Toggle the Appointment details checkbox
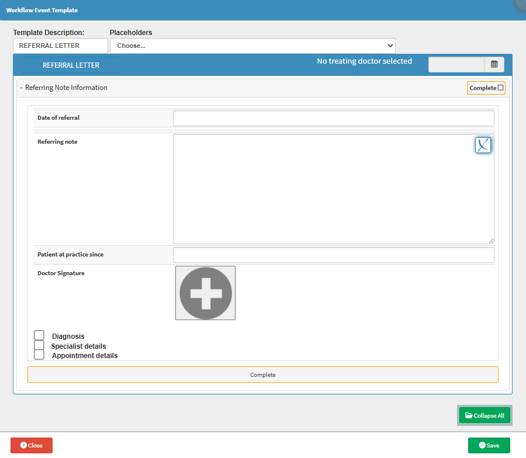 (x=39, y=355)
